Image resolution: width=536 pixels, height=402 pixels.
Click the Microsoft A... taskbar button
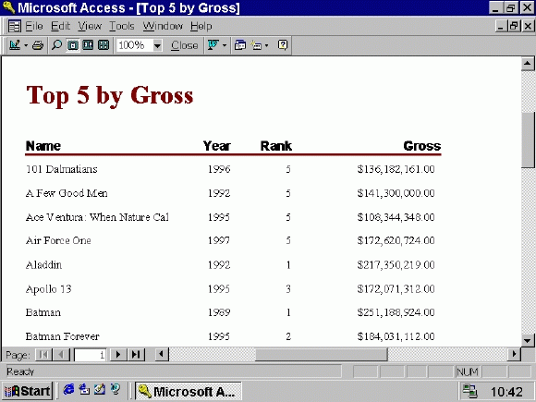tap(189, 391)
